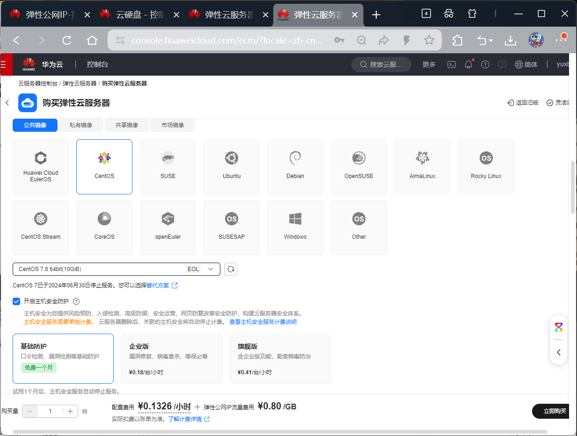Image resolution: width=577 pixels, height=436 pixels.
Task: Open the 控制台 header link
Action: click(97, 64)
